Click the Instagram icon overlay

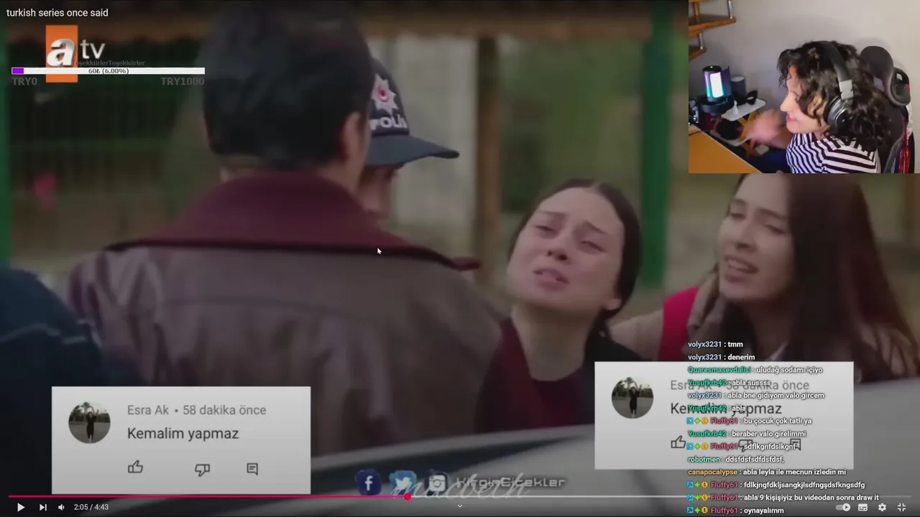point(437,483)
